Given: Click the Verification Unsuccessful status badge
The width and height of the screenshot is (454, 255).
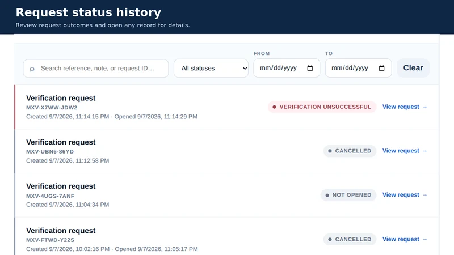Looking at the screenshot, I should pos(322,107).
